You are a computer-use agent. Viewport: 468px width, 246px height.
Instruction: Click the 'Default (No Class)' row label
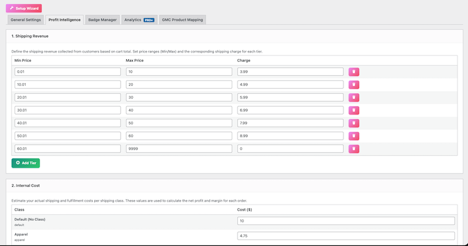tap(30, 219)
